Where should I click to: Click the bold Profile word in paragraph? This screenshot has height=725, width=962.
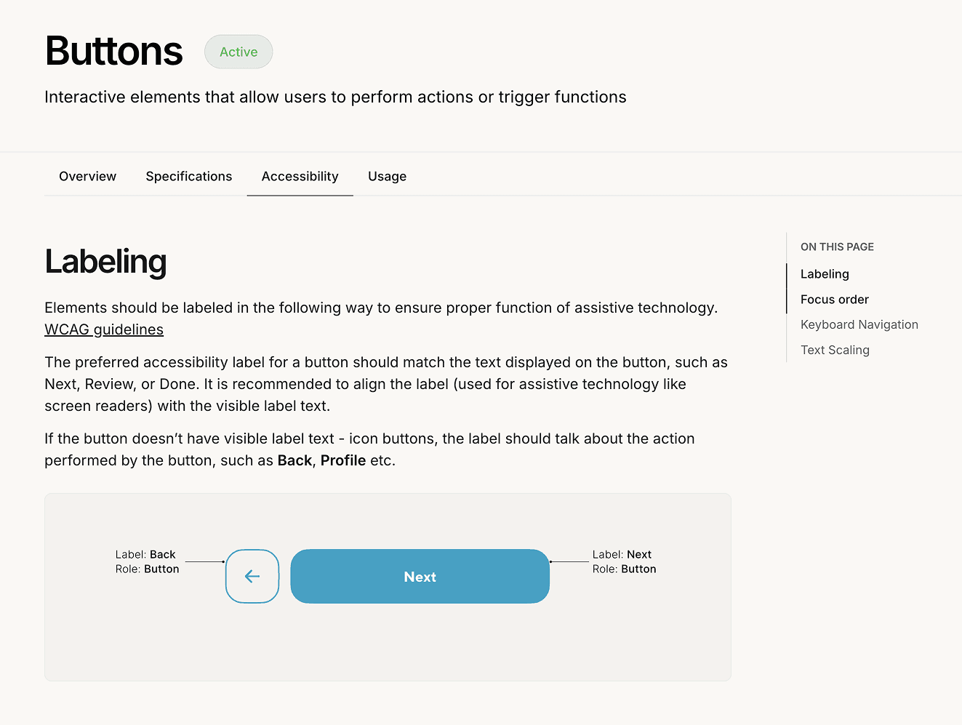click(x=343, y=460)
